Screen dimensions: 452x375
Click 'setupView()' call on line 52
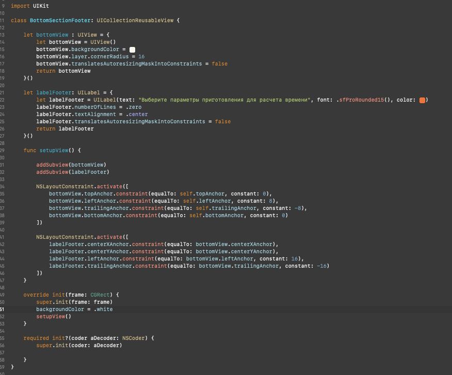pyautogui.click(x=54, y=317)
